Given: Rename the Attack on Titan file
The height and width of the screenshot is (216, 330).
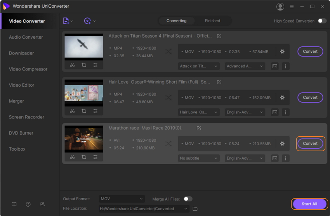Looking at the screenshot, I should (x=219, y=36).
